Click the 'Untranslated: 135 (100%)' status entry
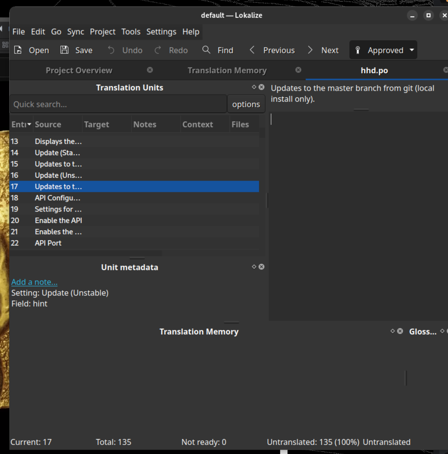This screenshot has width=448, height=454. (313, 442)
